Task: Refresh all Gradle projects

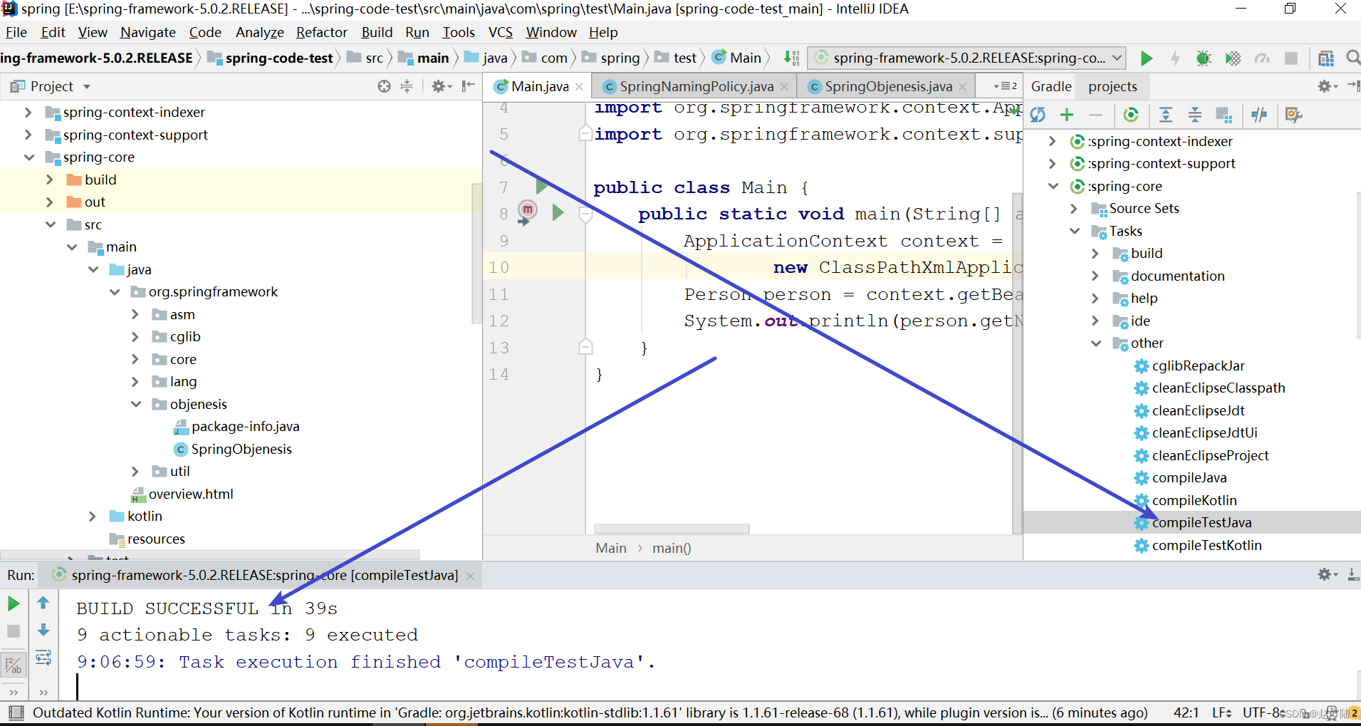Action: pyautogui.click(x=1038, y=115)
